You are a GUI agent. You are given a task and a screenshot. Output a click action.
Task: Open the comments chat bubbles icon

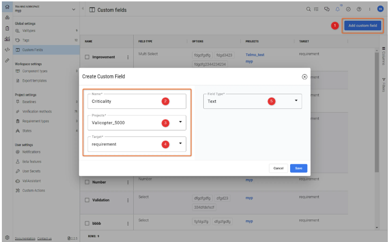click(x=327, y=9)
